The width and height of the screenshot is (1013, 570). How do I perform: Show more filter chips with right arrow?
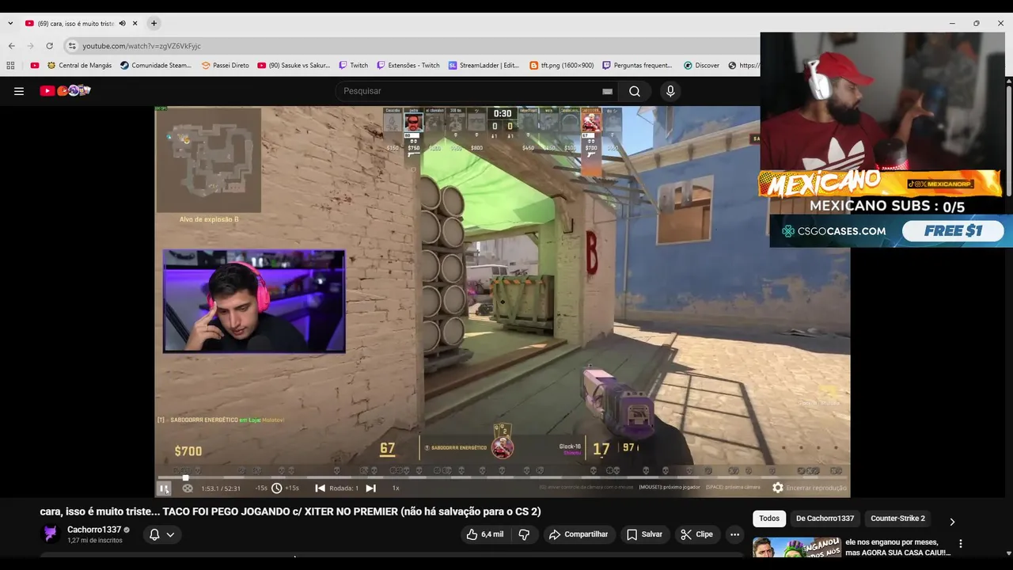[952, 522]
